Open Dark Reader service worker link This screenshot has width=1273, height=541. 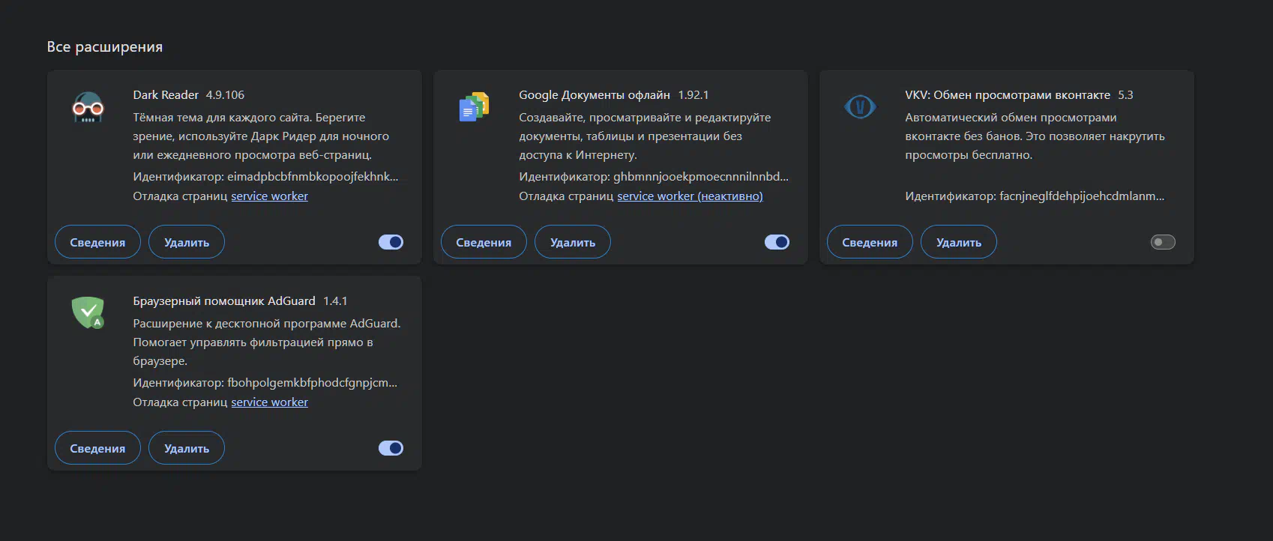[269, 196]
